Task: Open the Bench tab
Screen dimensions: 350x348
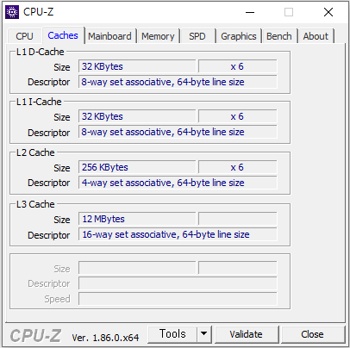Action: tap(279, 36)
